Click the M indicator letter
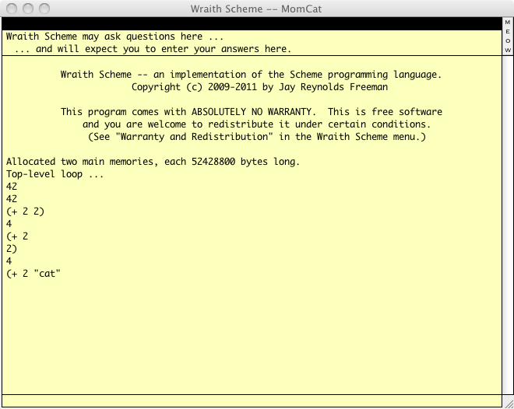514x409 pixels. (508, 23)
